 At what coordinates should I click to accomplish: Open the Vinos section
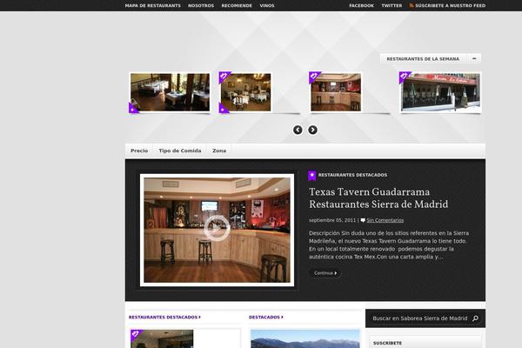point(267,6)
